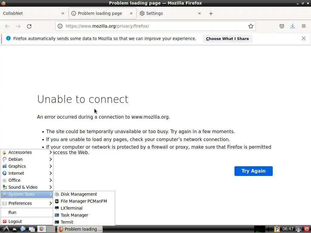Launch web browser globe icon in taskbar
The width and height of the screenshot is (311, 233).
(x=22, y=229)
